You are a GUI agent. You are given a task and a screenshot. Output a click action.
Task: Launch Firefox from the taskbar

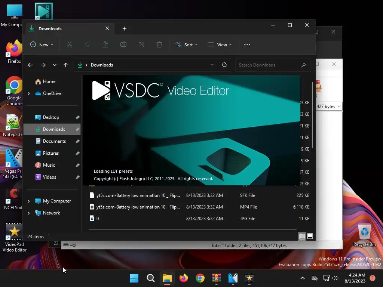click(183, 278)
